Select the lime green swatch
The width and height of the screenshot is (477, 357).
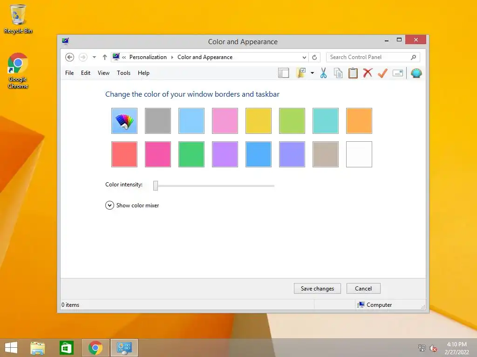(x=292, y=121)
